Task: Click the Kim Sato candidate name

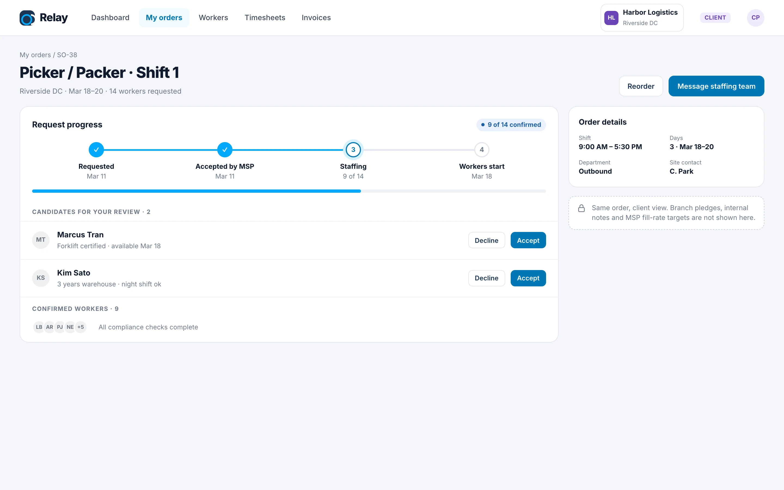Action: tap(74, 273)
